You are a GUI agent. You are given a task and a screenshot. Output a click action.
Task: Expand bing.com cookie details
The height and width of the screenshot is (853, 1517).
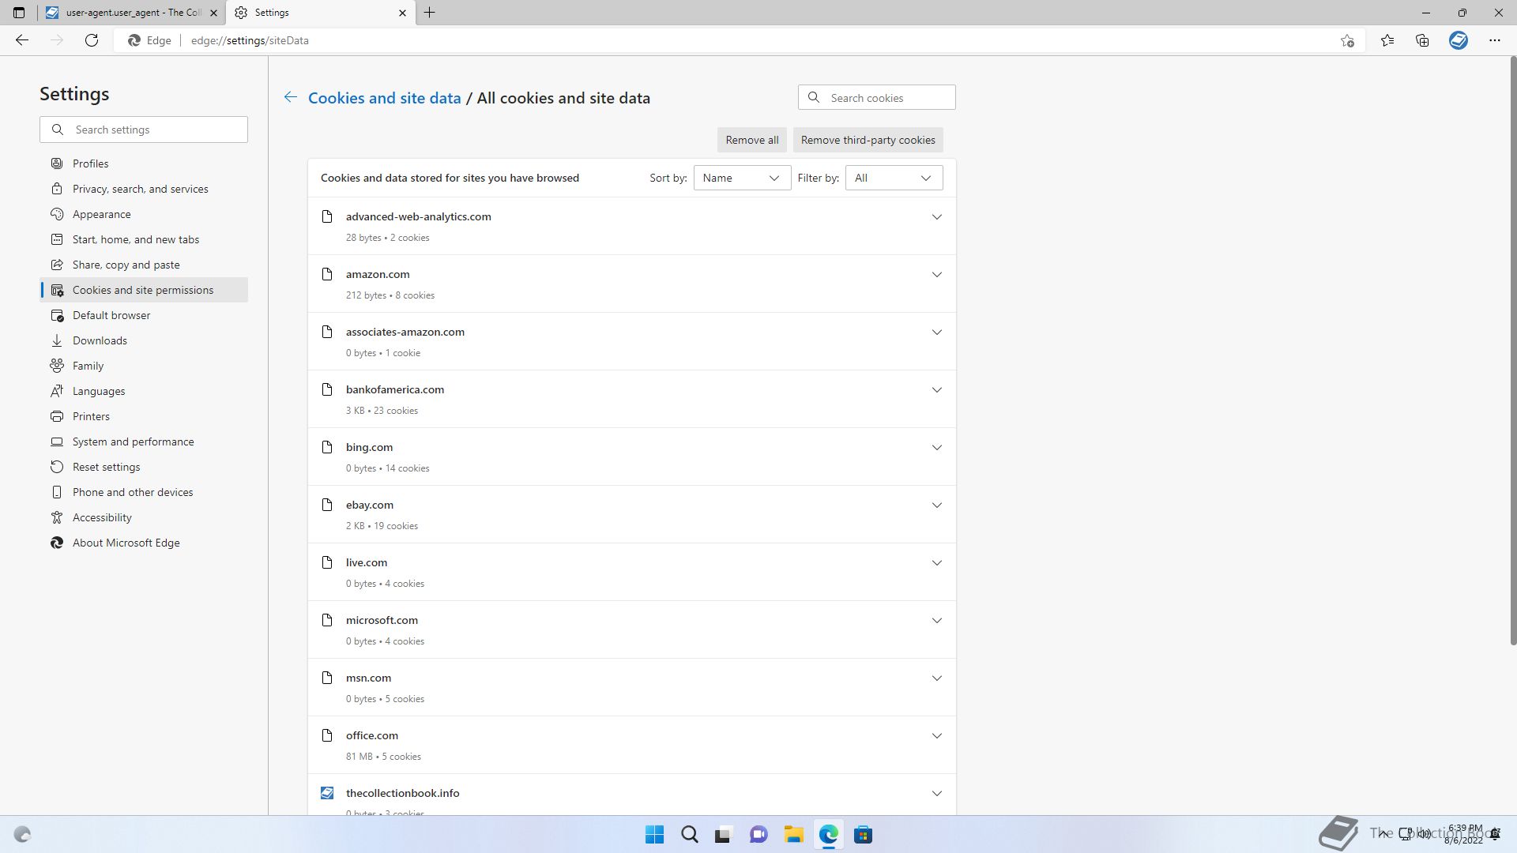[x=937, y=447]
